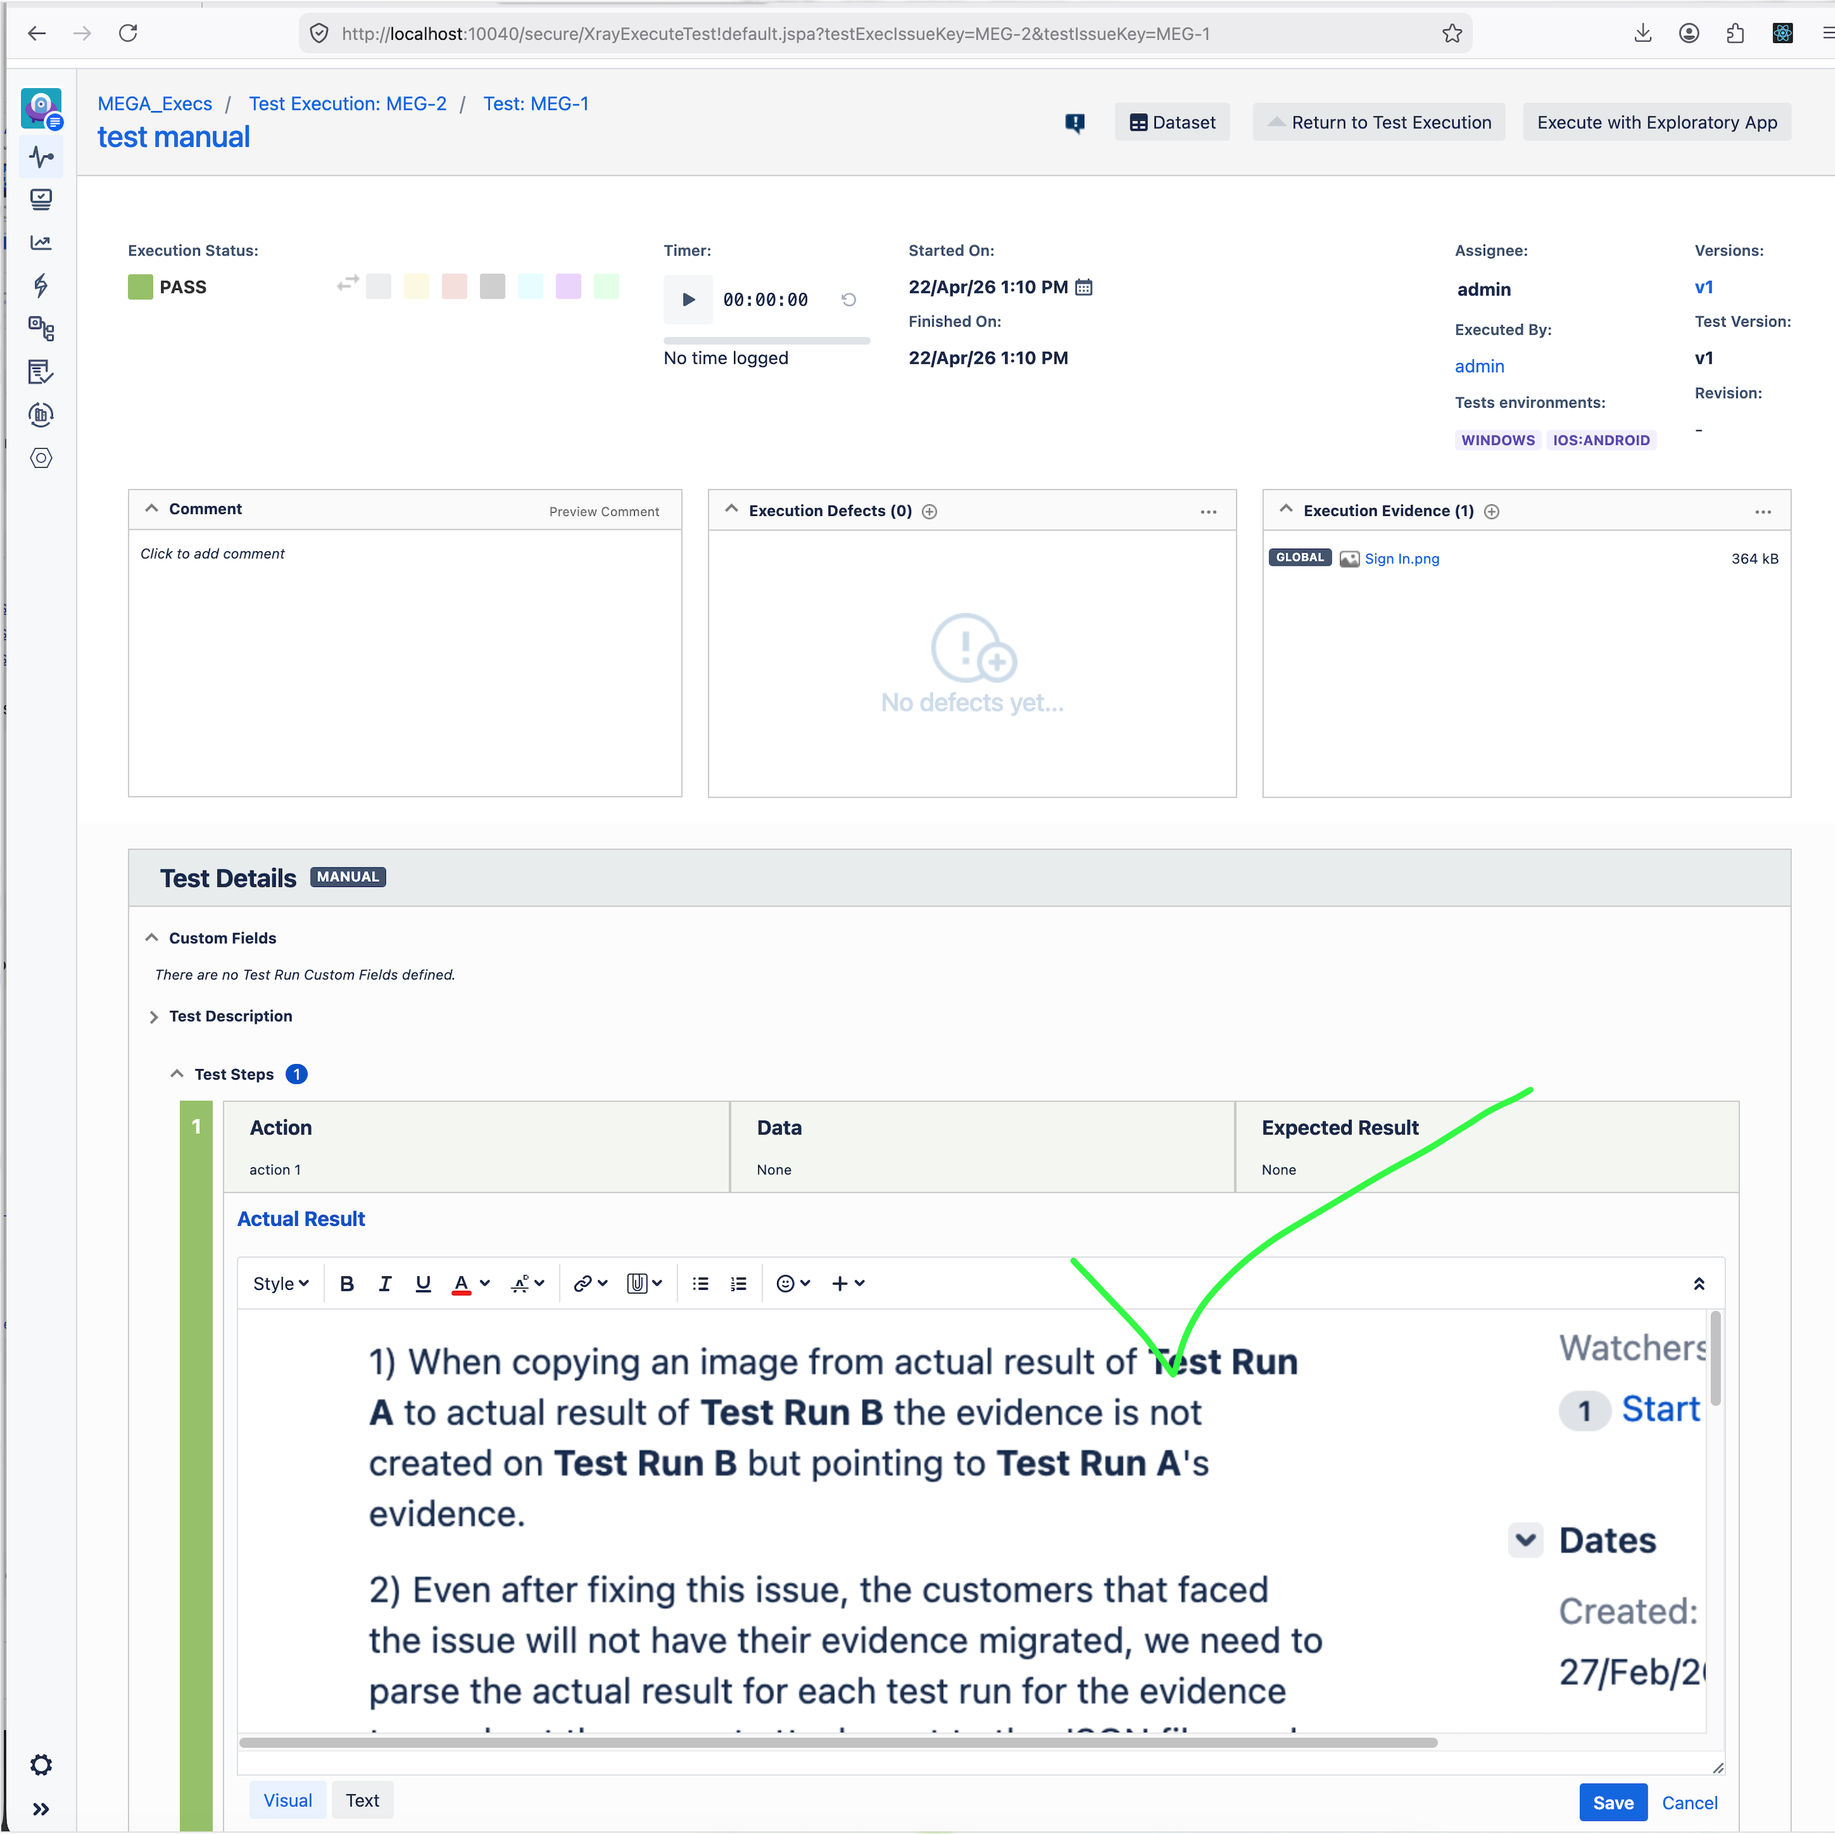Open the Xray app logo
Image resolution: width=1835 pixels, height=1834 pixels.
41,108
